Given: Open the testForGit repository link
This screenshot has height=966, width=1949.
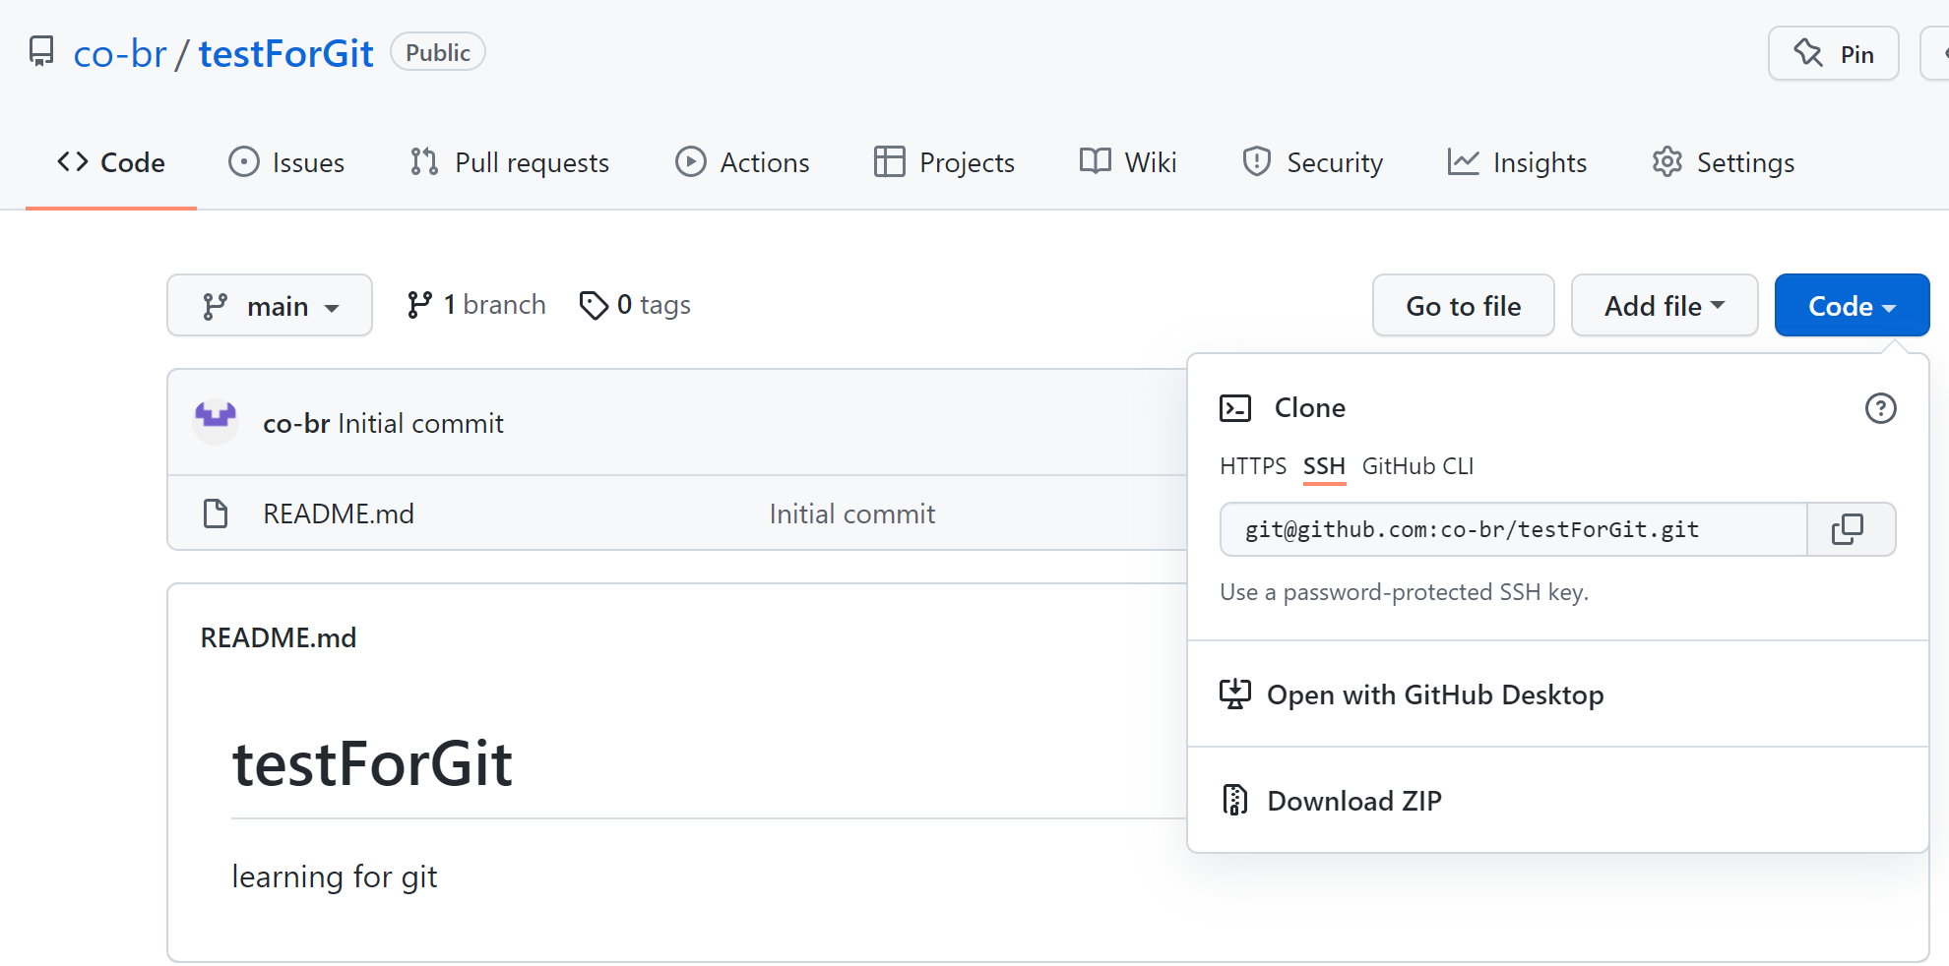Looking at the screenshot, I should (285, 53).
